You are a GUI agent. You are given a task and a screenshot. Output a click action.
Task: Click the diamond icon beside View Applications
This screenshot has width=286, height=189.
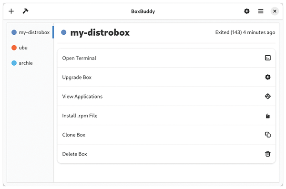(x=267, y=96)
